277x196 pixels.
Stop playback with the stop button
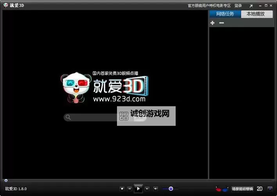click(x=122, y=189)
